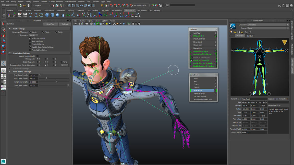Enable Create IK handle checkbox

pyautogui.click(x=30, y=44)
